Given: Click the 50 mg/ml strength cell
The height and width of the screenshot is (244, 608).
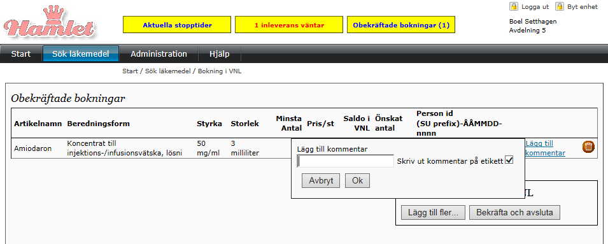Looking at the screenshot, I should (208, 148).
